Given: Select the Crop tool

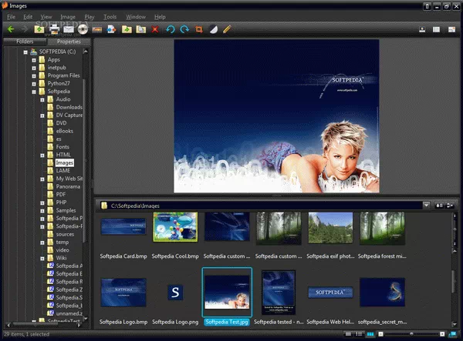Looking at the screenshot, I should [x=199, y=29].
